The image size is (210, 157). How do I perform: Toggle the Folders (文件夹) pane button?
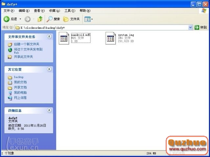coord(72,19)
